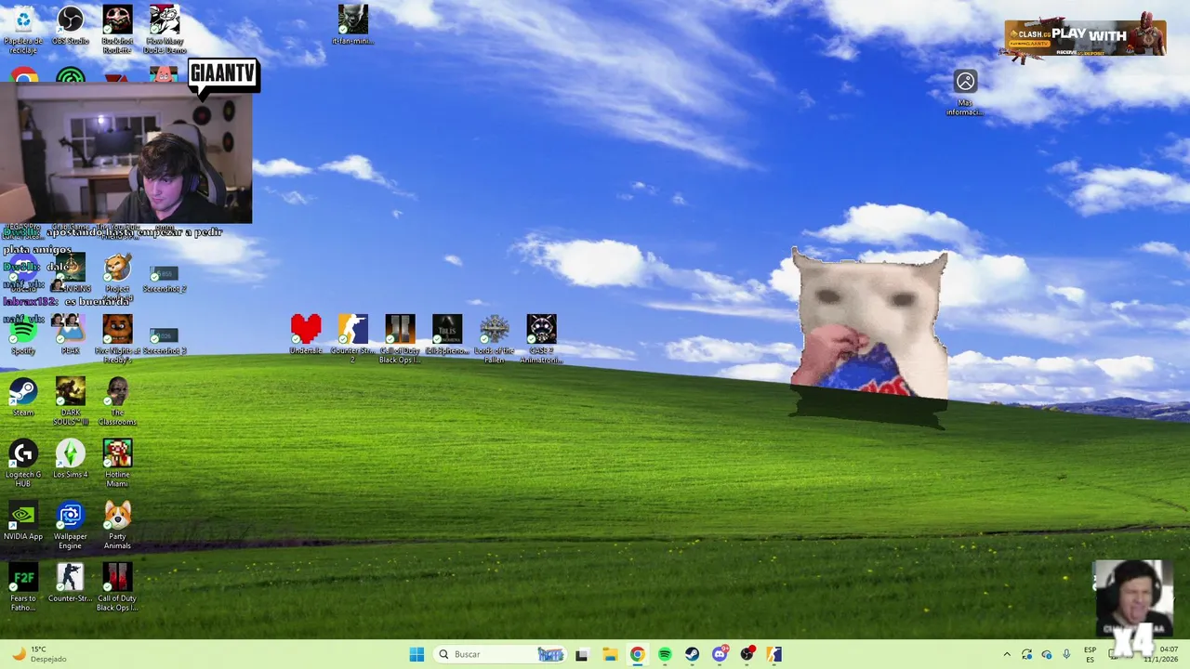Open the DARK SOULS III desktop icon
The width and height of the screenshot is (1190, 669).
point(71,401)
